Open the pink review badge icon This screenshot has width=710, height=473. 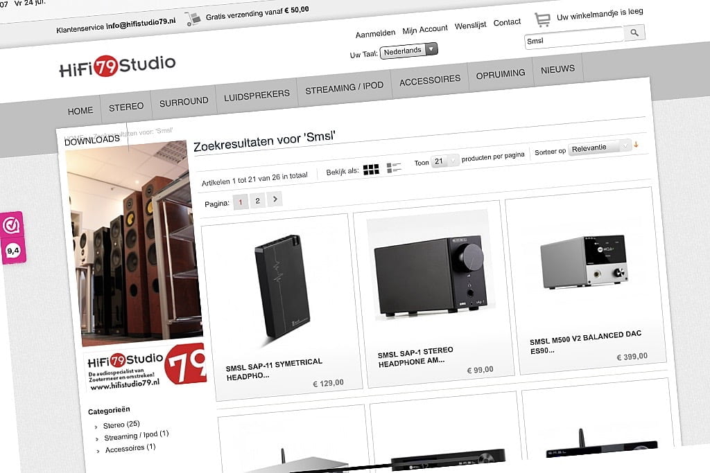12,225
